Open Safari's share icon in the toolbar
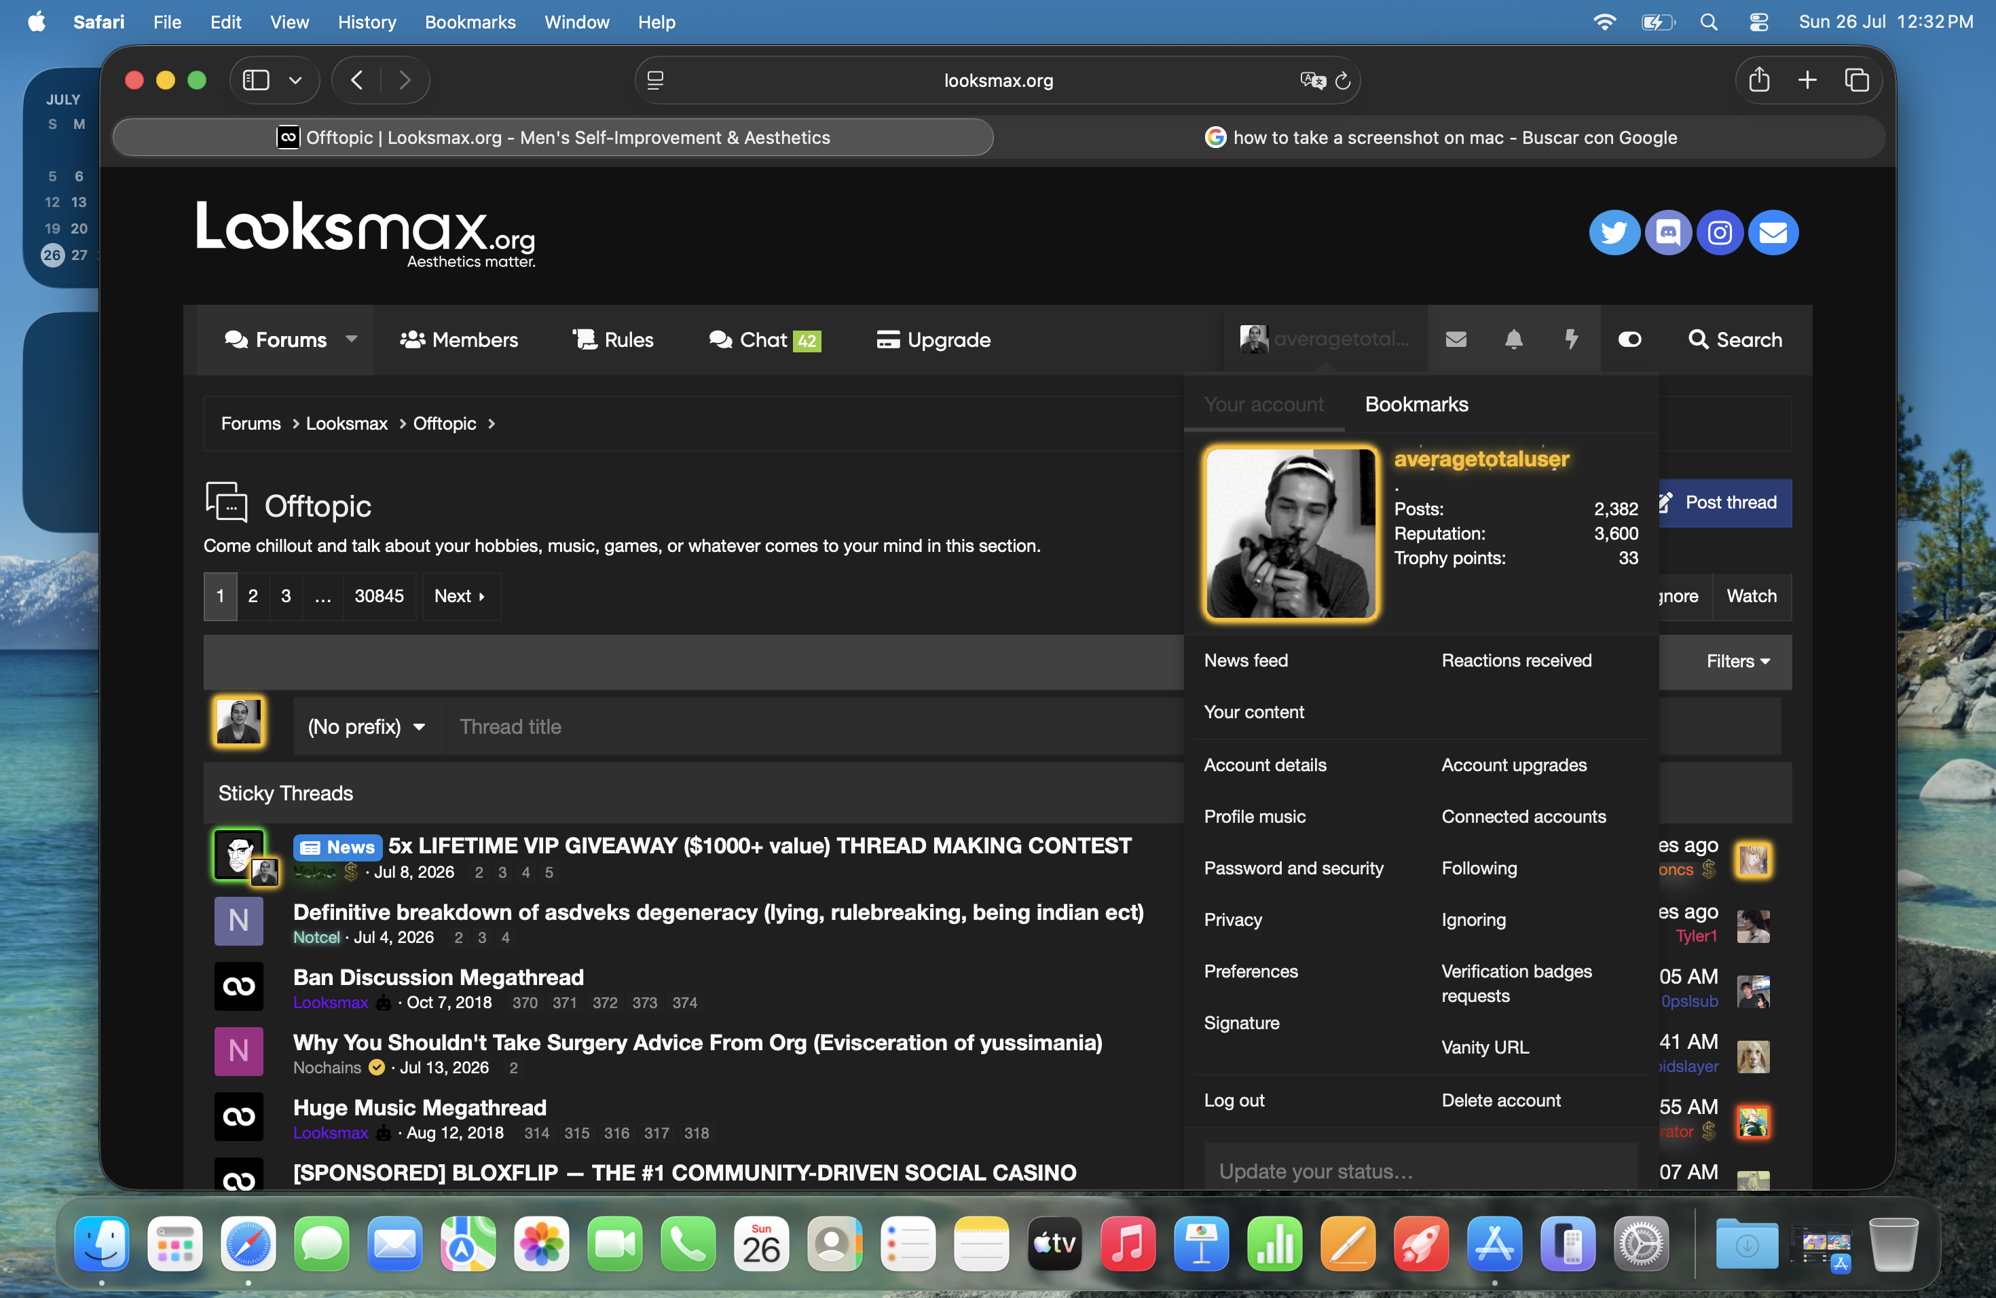Viewport: 1996px width, 1298px height. click(1758, 81)
